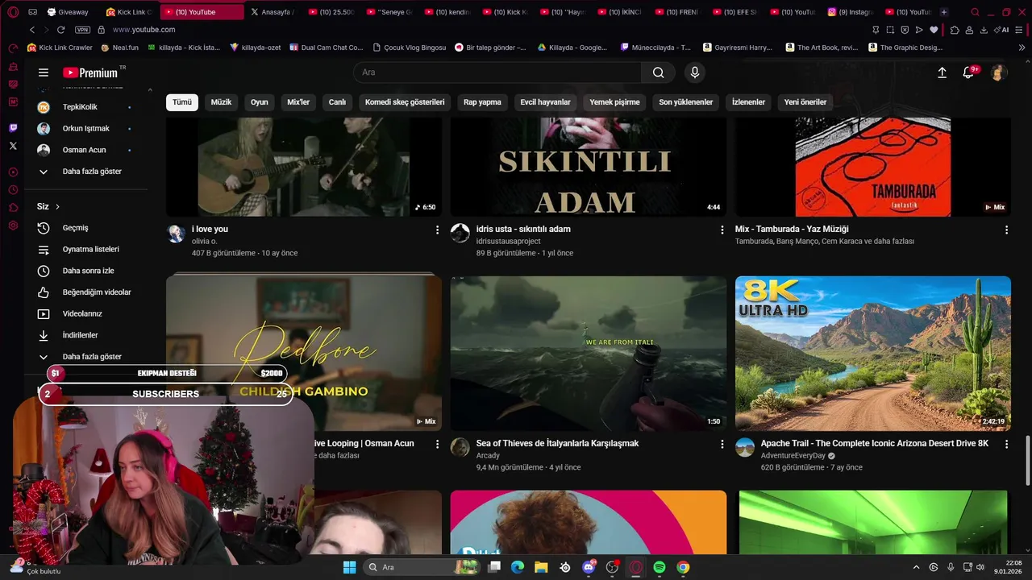This screenshot has height=580, width=1032.
Task: Open the YouTube hamburger guide menu
Action: [x=44, y=72]
